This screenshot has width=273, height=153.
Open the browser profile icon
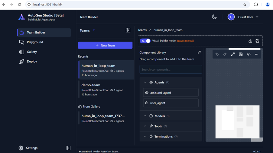tap(268, 5)
